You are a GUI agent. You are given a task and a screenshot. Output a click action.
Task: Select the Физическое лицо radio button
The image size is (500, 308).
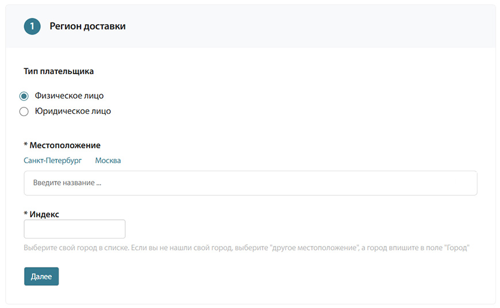click(x=24, y=95)
